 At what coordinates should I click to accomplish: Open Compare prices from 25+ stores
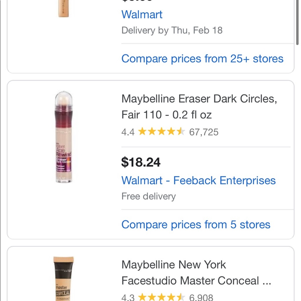(x=202, y=58)
